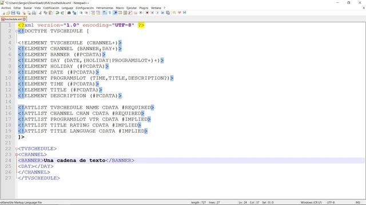The width and height of the screenshot is (366, 205).
Task: Click the closing </TVSCHEDULE> tag
Action: (39, 178)
